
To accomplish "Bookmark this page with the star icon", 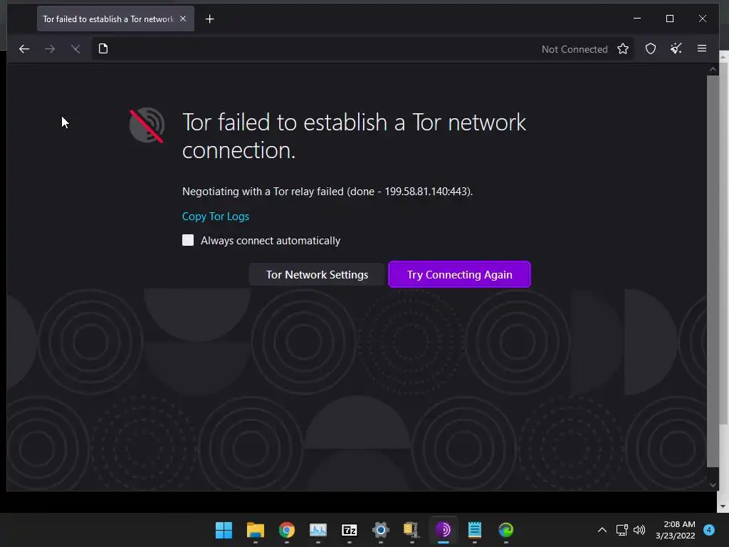I will point(623,49).
